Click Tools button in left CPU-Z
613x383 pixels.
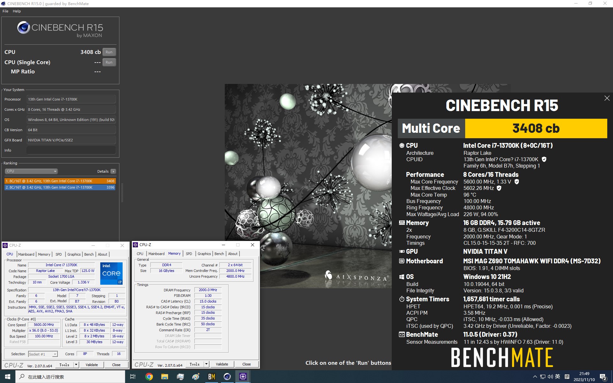64,364
